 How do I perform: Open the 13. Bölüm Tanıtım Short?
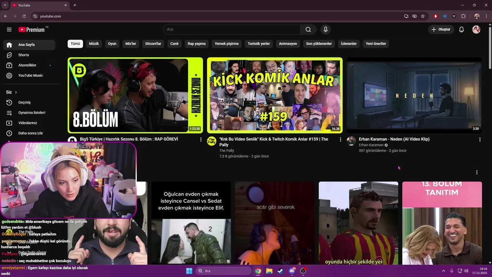click(442, 223)
